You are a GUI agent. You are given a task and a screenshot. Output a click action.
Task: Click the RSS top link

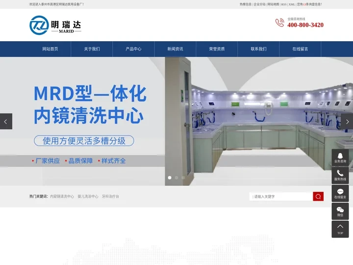point(284,4)
